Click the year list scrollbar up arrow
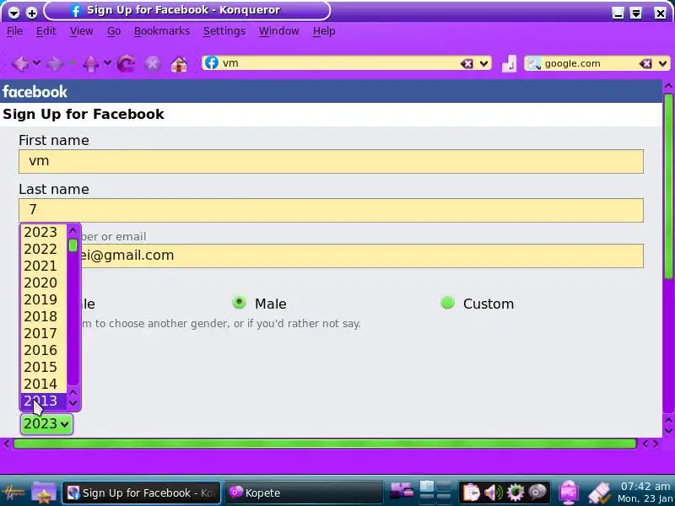Image resolution: width=675 pixels, height=506 pixels. (x=73, y=231)
